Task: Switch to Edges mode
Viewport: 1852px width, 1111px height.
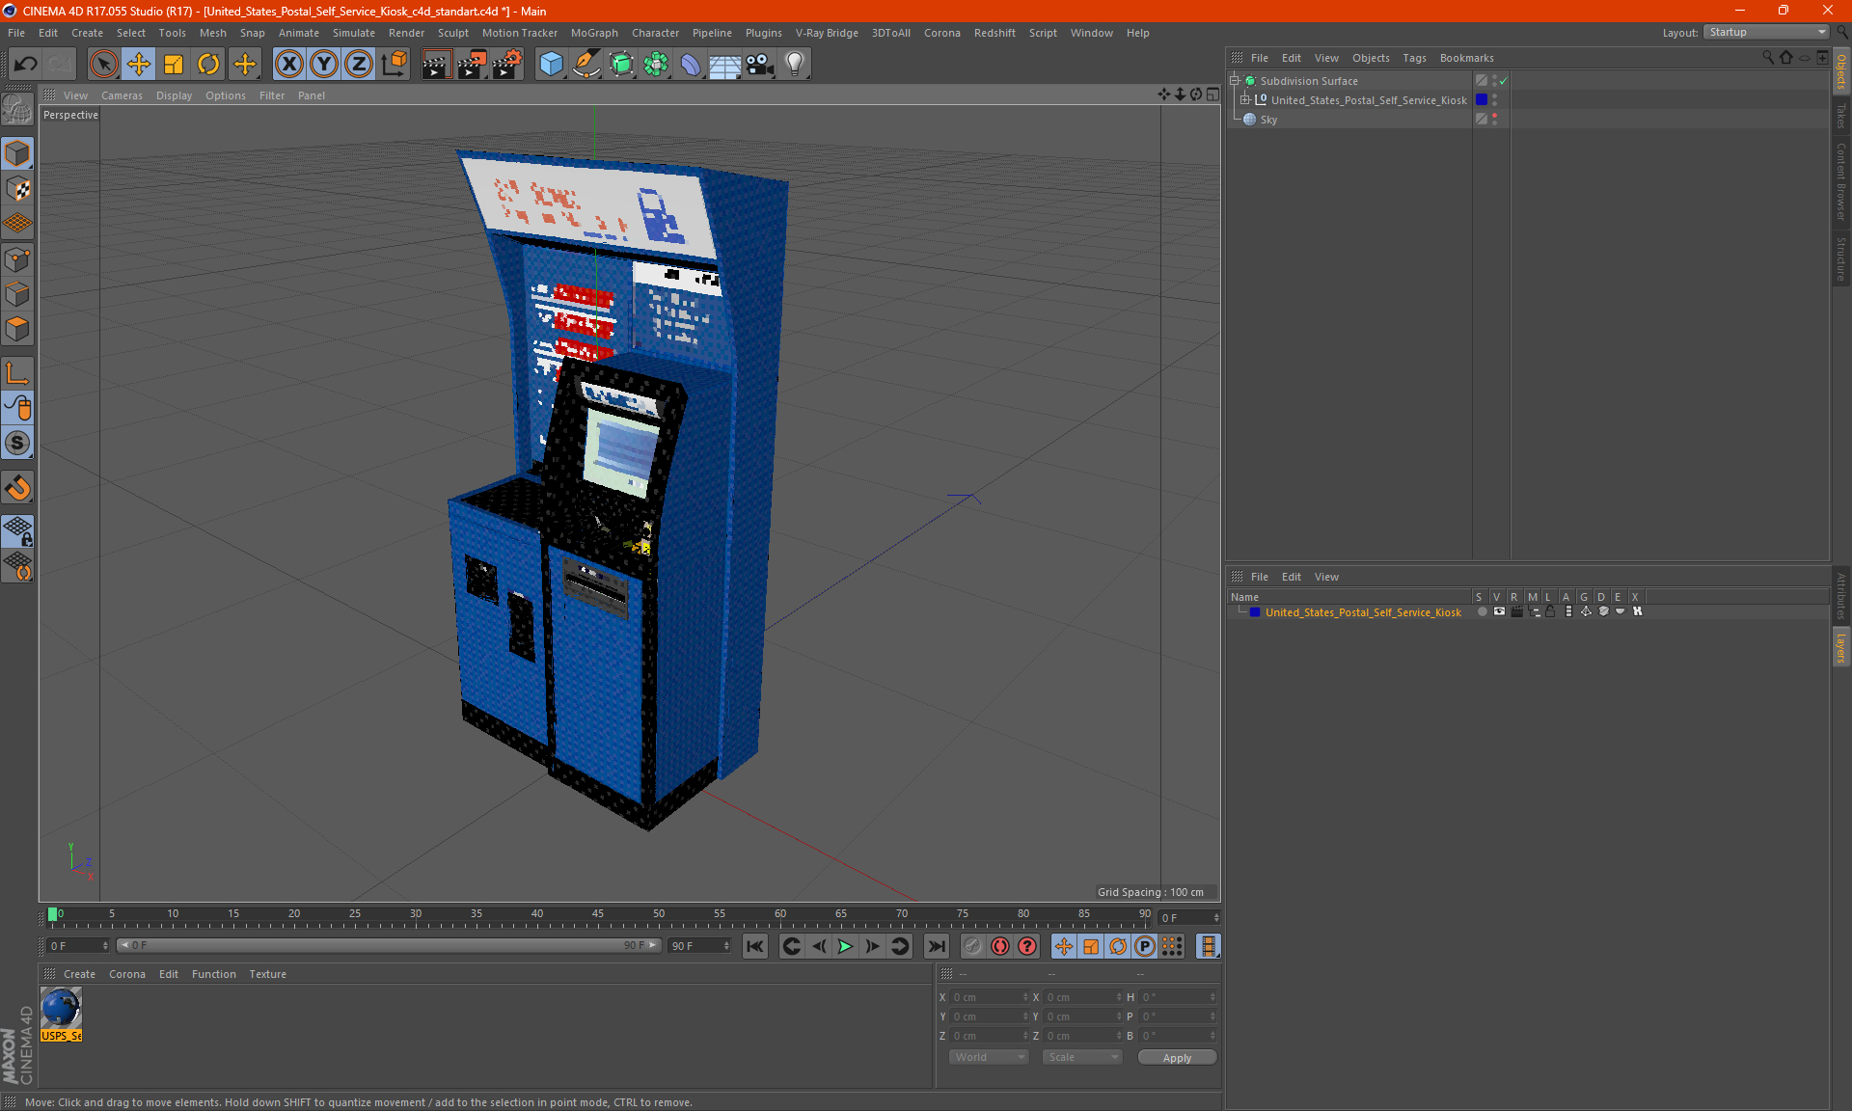Action: point(17,294)
